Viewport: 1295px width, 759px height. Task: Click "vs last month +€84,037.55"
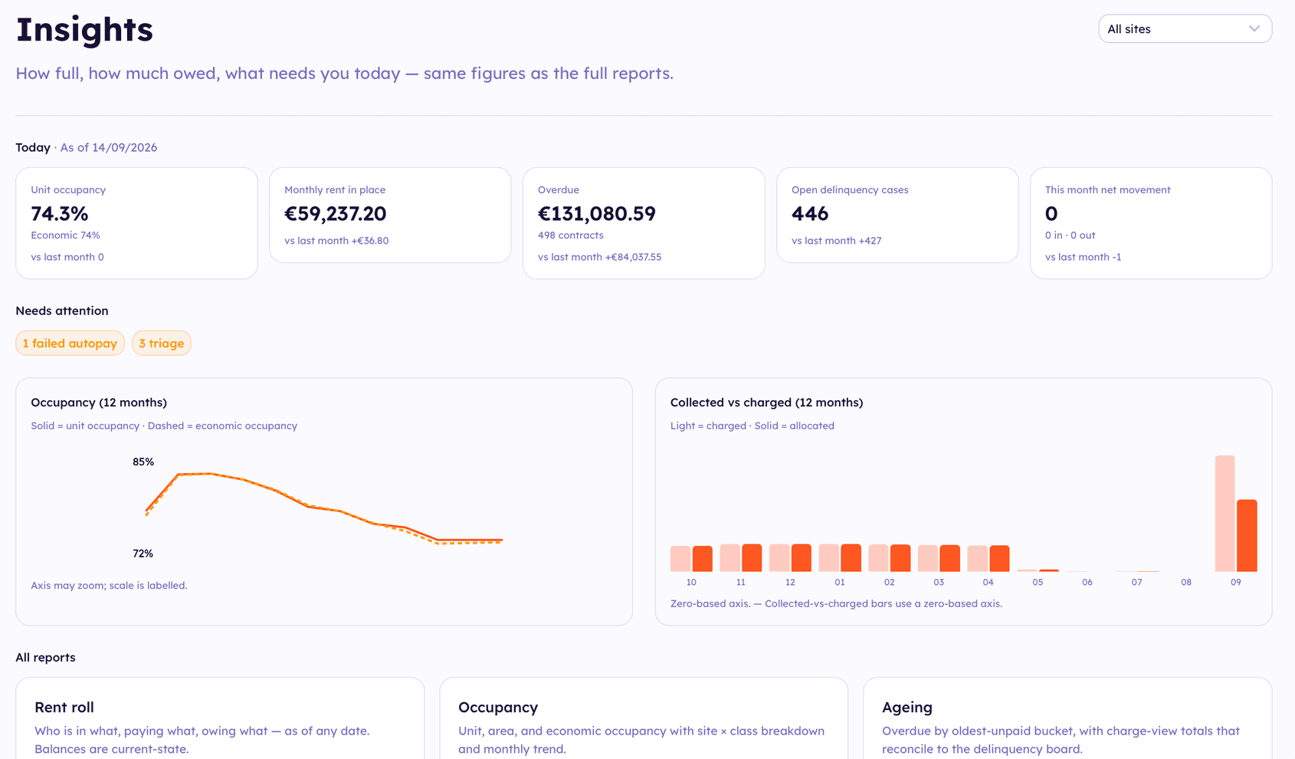[599, 257]
